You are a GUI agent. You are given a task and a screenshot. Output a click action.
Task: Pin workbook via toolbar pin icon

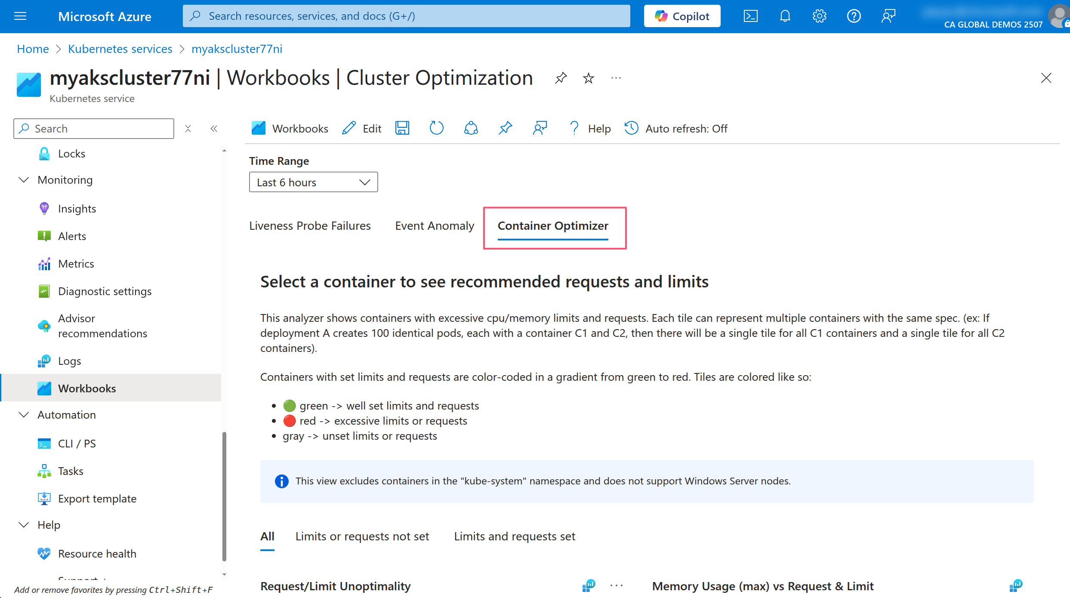506,128
